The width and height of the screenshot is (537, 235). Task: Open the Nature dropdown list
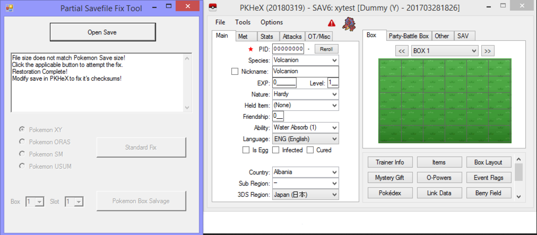[x=334, y=94]
